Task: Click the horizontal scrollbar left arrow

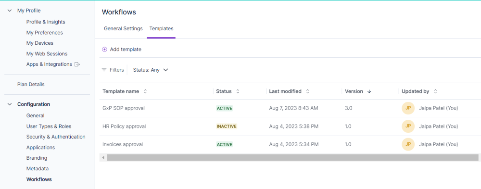Action: coord(103,158)
